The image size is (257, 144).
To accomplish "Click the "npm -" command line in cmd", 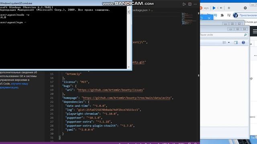I will pos(13,22).
